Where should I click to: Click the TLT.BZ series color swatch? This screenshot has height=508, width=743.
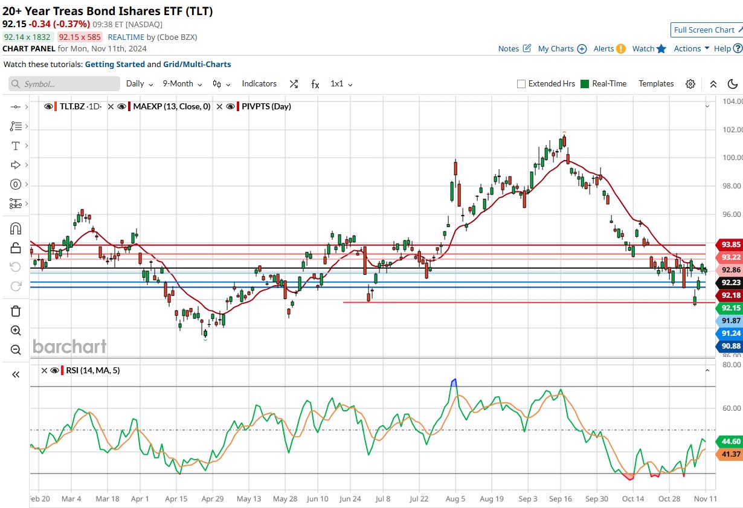(x=57, y=106)
